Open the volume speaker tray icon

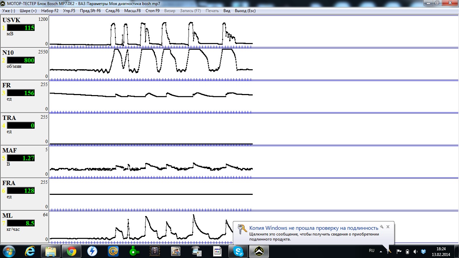[x=415, y=251]
